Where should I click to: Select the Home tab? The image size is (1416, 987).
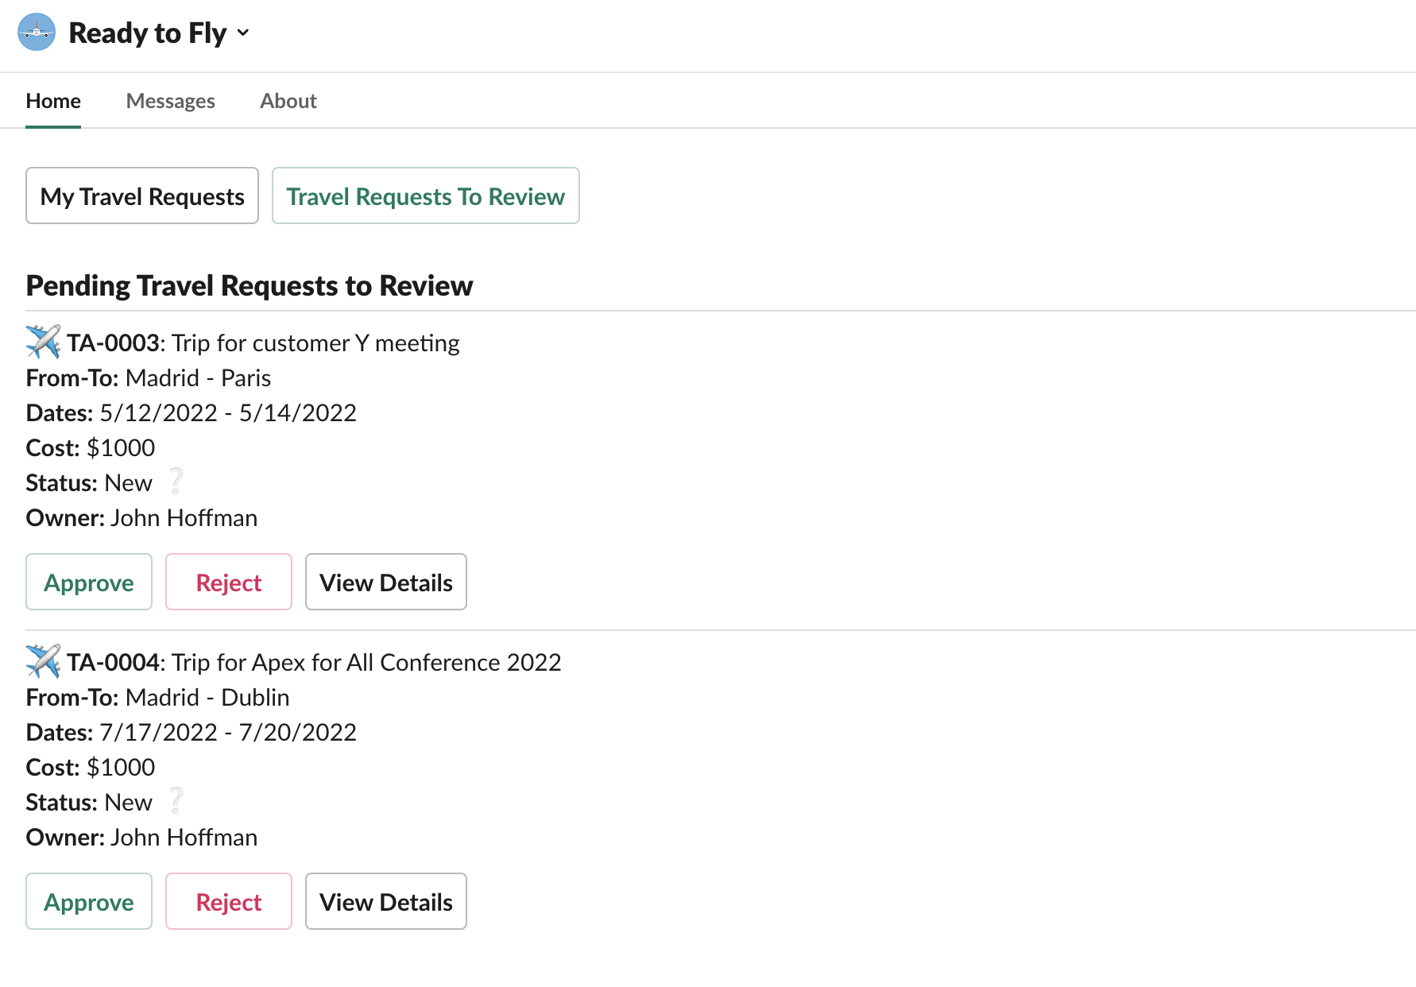coord(52,100)
